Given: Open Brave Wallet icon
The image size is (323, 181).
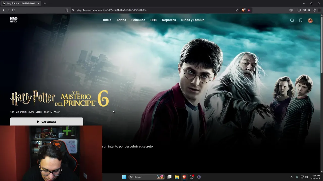Looking at the screenshot, I should (304, 10).
